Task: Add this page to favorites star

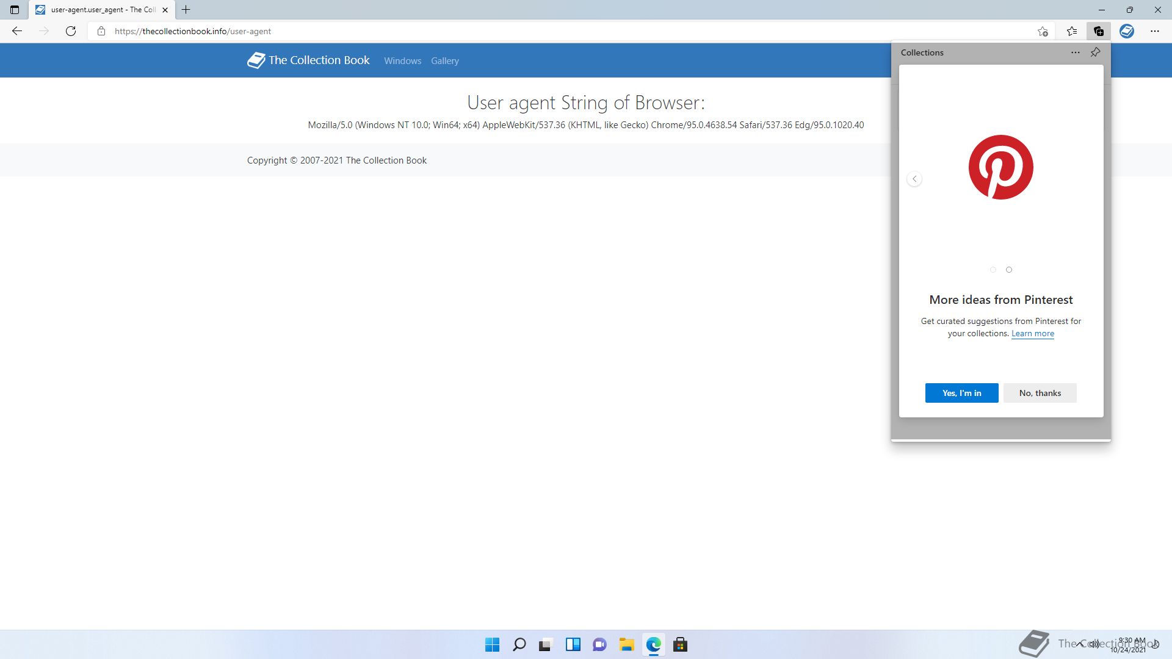Action: click(1043, 31)
